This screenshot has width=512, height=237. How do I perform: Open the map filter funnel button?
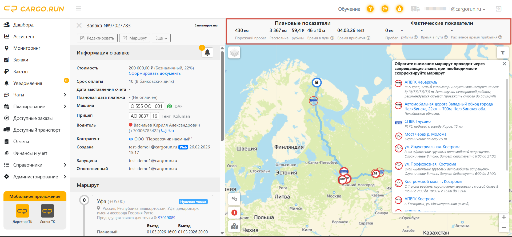pyautogui.click(x=502, y=53)
